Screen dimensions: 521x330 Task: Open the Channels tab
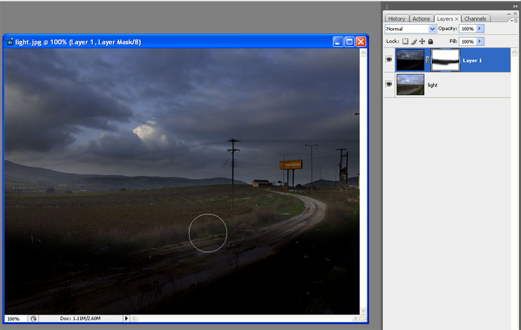[x=475, y=19]
